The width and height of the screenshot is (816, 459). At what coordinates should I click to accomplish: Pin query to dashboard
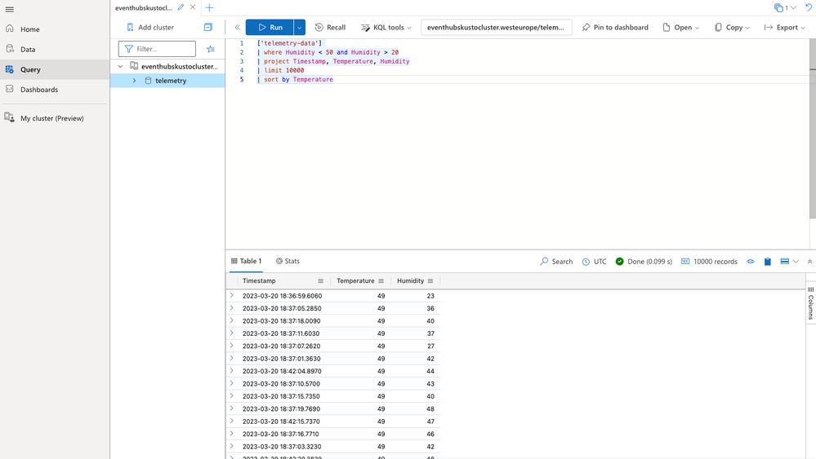(615, 27)
